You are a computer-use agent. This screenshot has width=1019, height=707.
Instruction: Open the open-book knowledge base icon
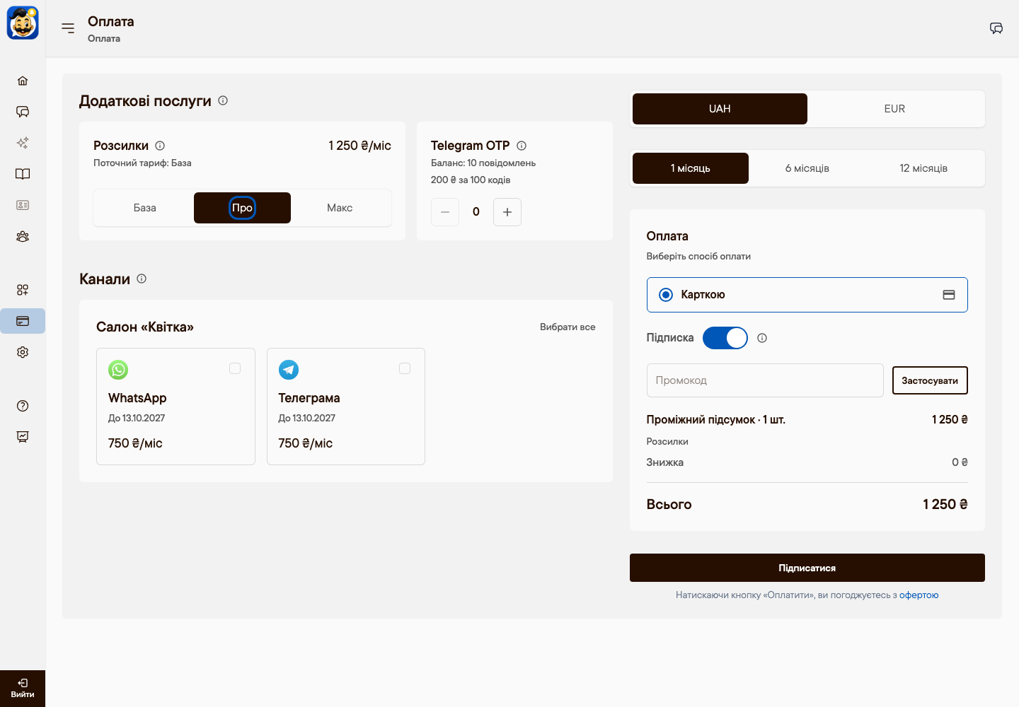click(x=23, y=174)
